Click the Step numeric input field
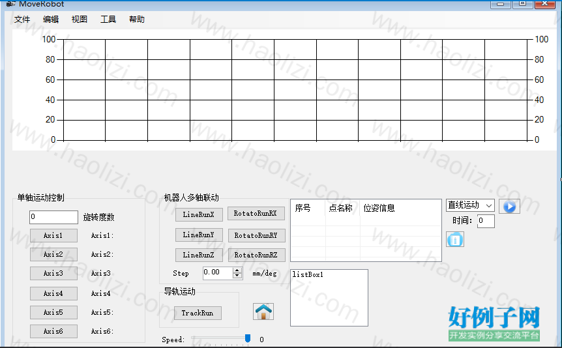 [x=218, y=273]
